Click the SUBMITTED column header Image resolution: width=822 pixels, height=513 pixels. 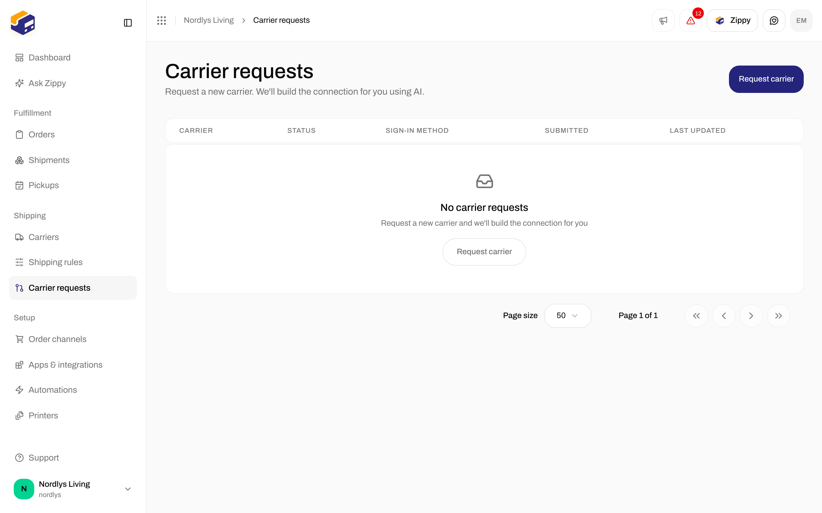[x=567, y=131]
